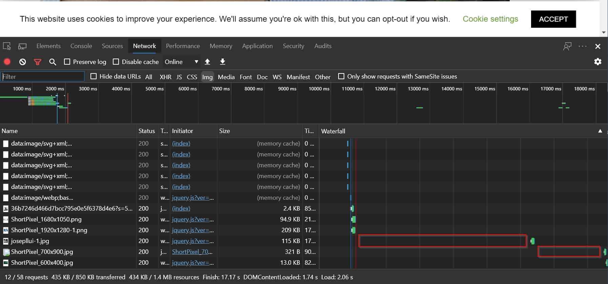Screen dimensions: 608x284
Task: Open the Cookie settings link
Action: coord(490,19)
